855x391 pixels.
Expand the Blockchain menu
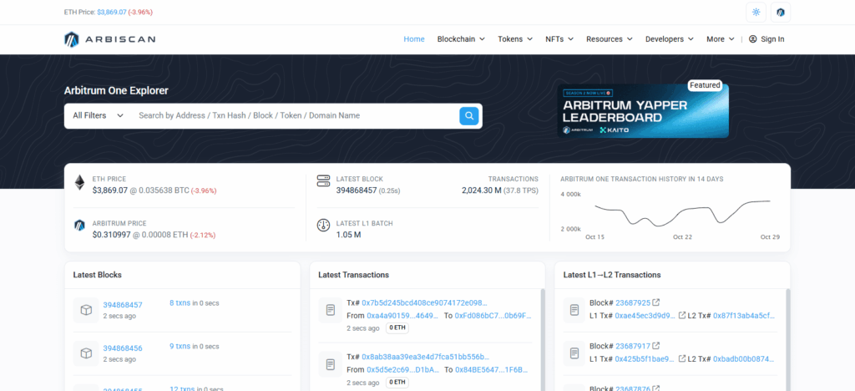[x=461, y=39]
